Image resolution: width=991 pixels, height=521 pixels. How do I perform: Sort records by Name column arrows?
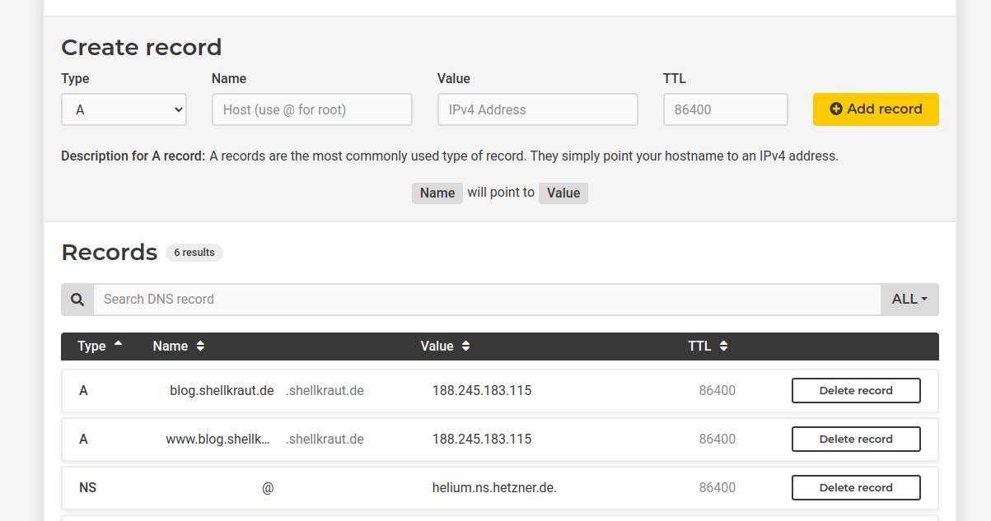200,347
